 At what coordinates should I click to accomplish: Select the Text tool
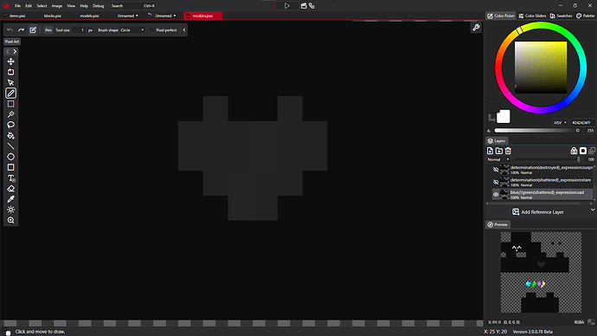coord(10,178)
